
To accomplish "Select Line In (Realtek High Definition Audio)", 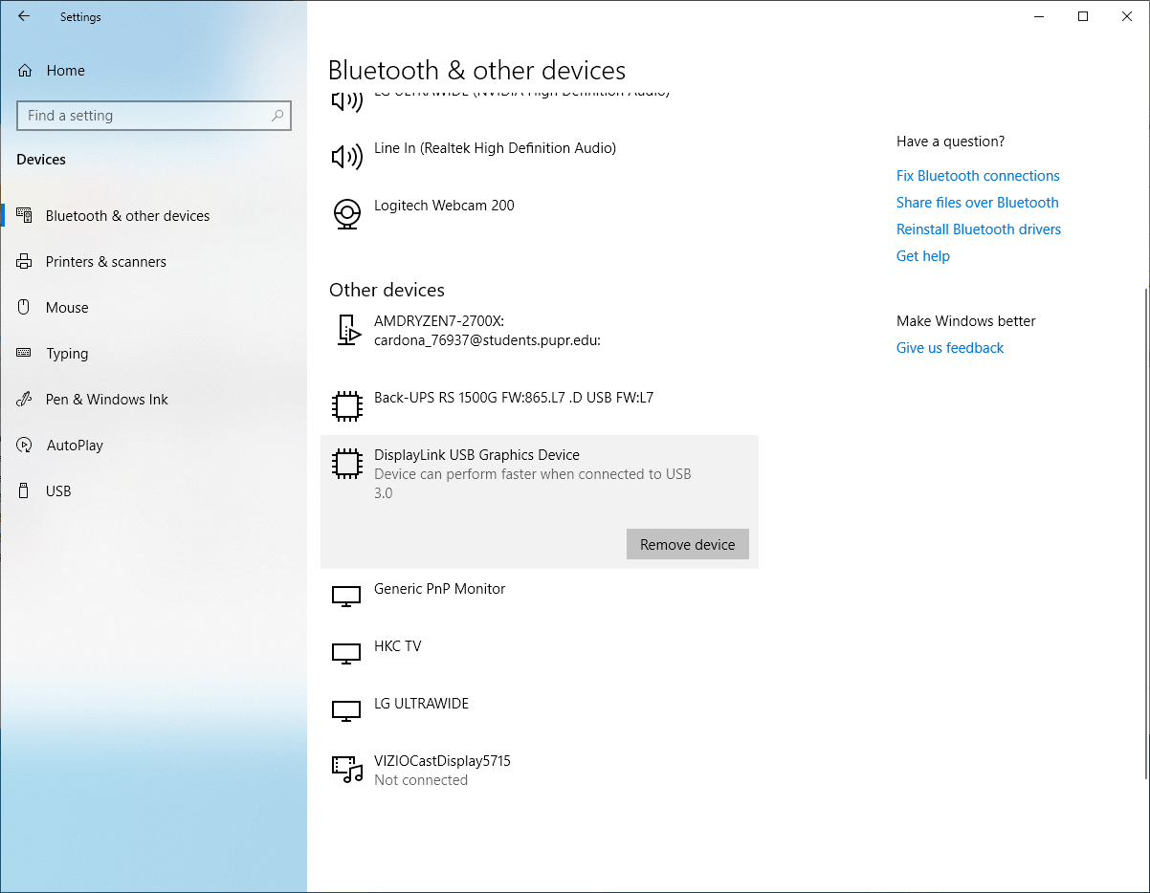I will 495,148.
